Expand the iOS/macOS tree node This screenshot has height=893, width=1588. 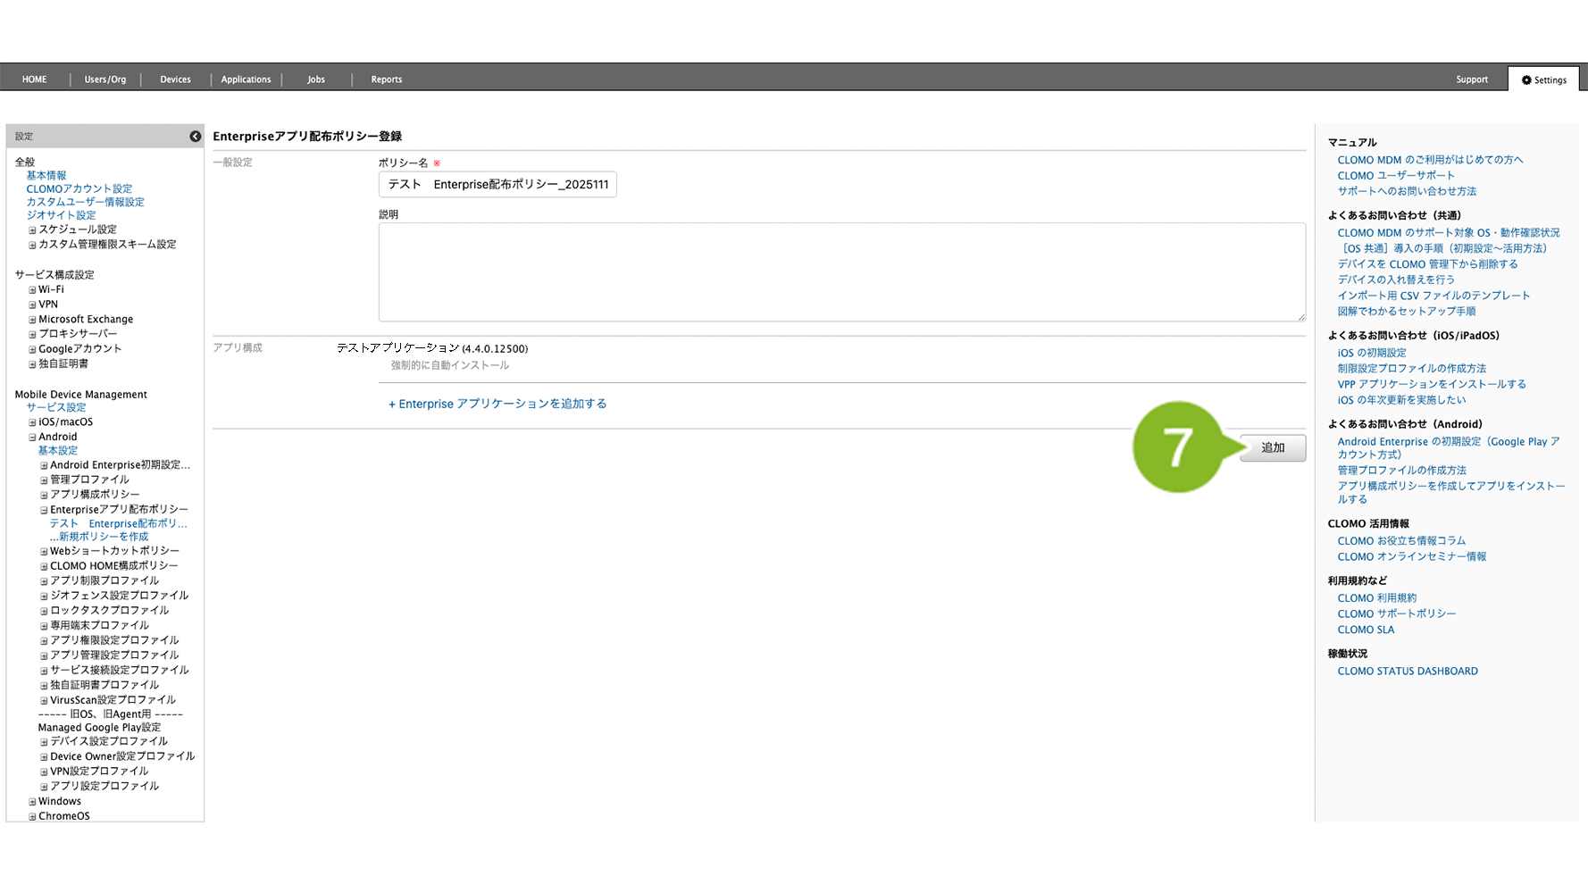(x=32, y=422)
